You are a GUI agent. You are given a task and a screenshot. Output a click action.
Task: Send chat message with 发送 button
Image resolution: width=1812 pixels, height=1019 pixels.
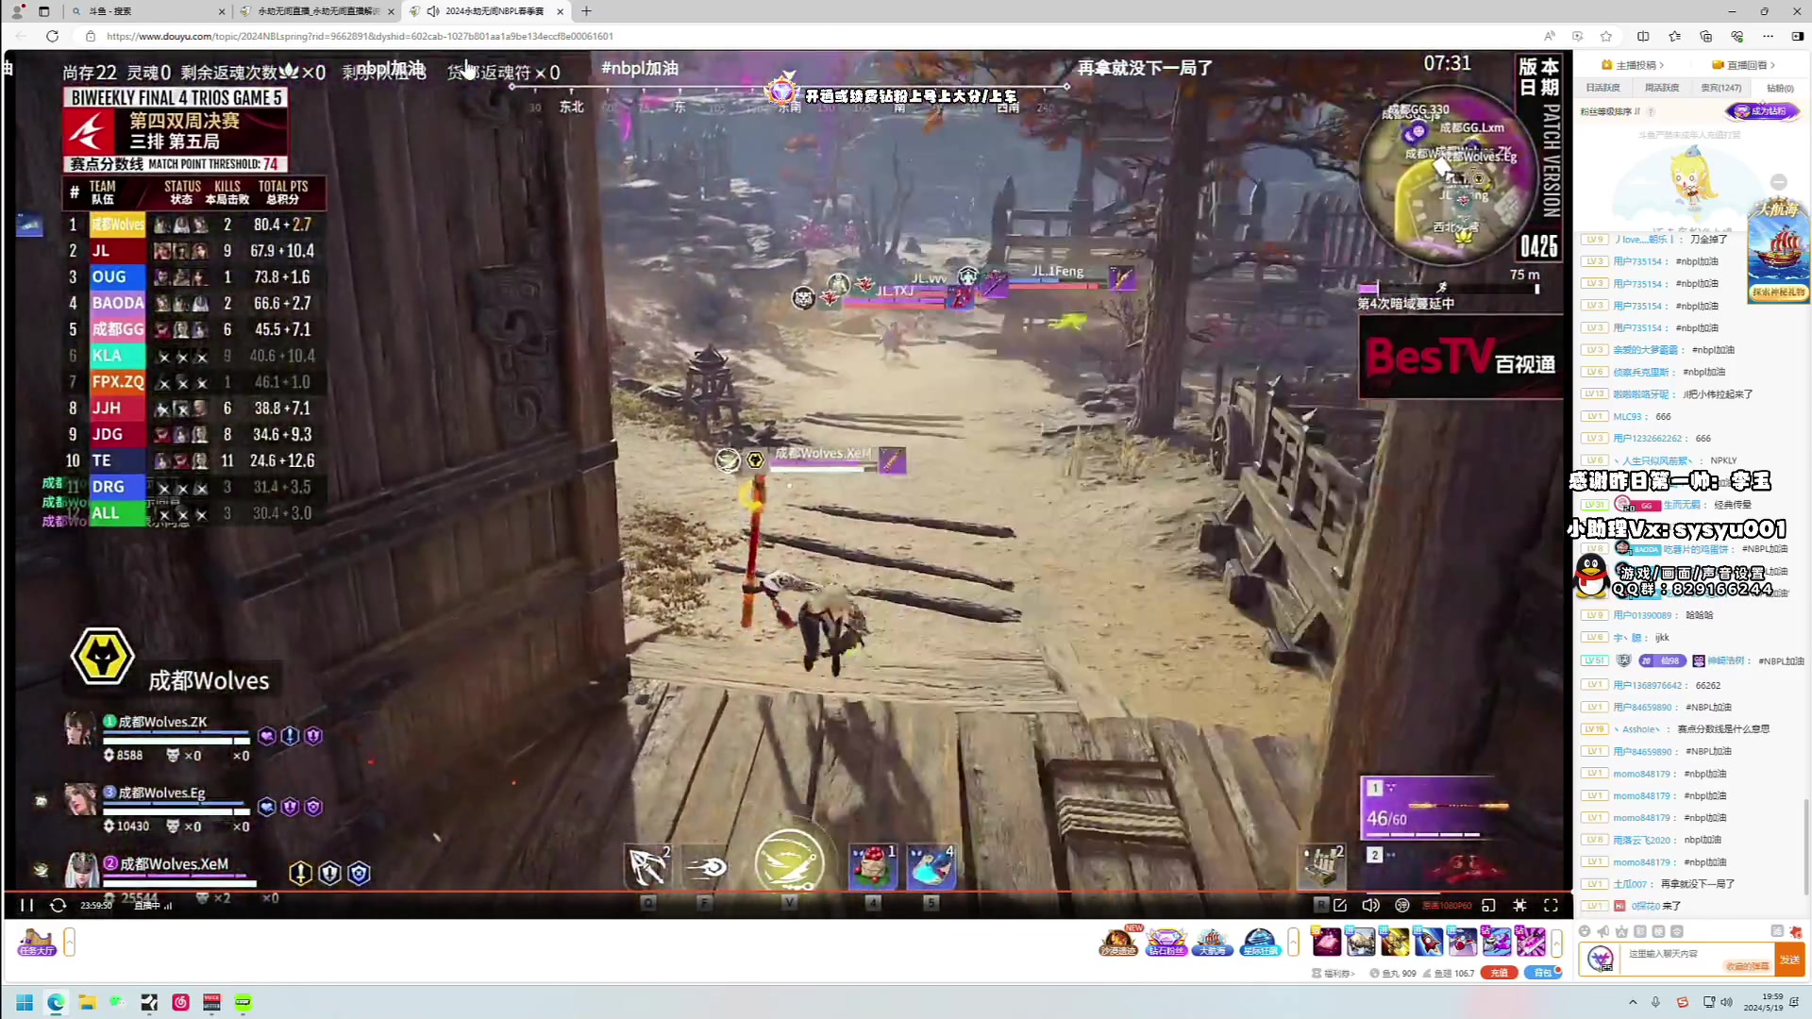[x=1789, y=960]
